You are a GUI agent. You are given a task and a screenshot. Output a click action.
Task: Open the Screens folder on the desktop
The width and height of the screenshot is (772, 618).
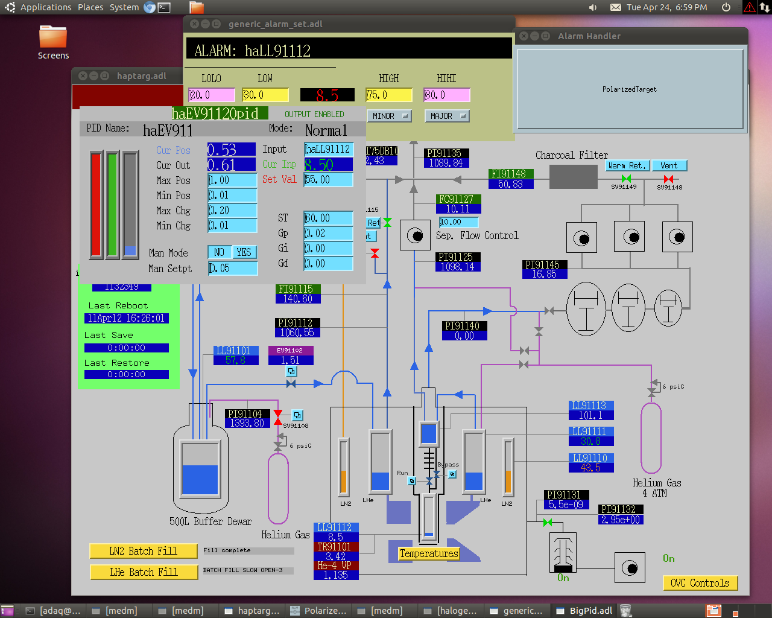(x=53, y=42)
